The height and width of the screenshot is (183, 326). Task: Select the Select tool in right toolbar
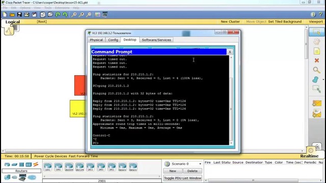pyautogui.click(x=316, y=32)
